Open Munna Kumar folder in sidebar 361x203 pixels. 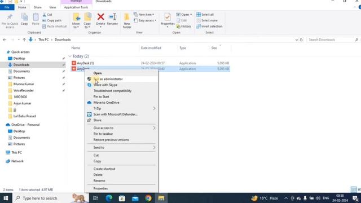point(24,84)
